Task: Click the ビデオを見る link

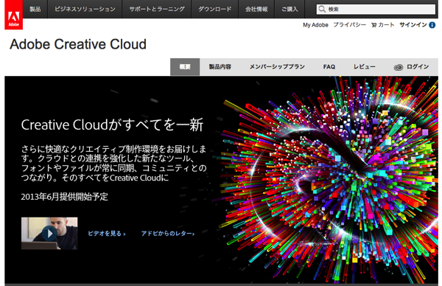Action: point(107,234)
